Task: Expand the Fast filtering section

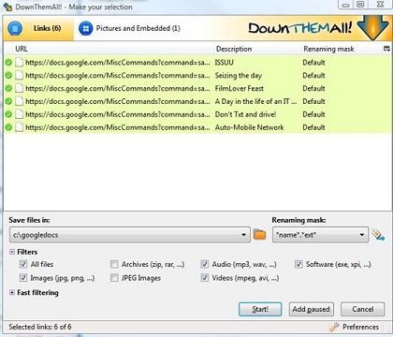Action: (12, 292)
